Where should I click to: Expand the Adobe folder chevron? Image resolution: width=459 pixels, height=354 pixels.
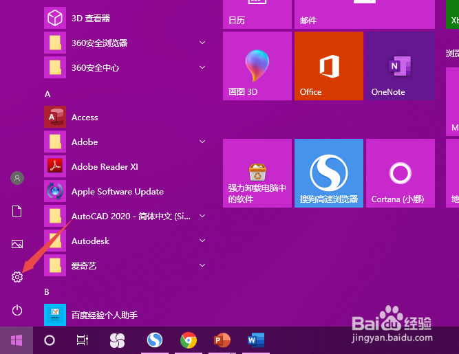(202, 142)
